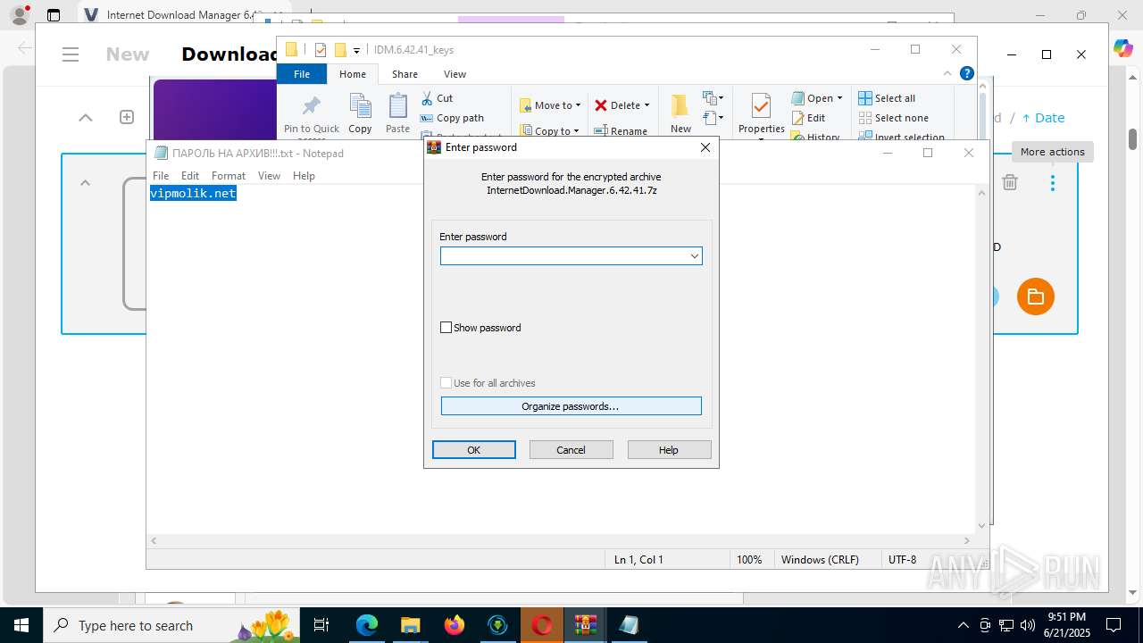
Task: Open the Easy access dropdown in Explorer
Action: coord(713,117)
